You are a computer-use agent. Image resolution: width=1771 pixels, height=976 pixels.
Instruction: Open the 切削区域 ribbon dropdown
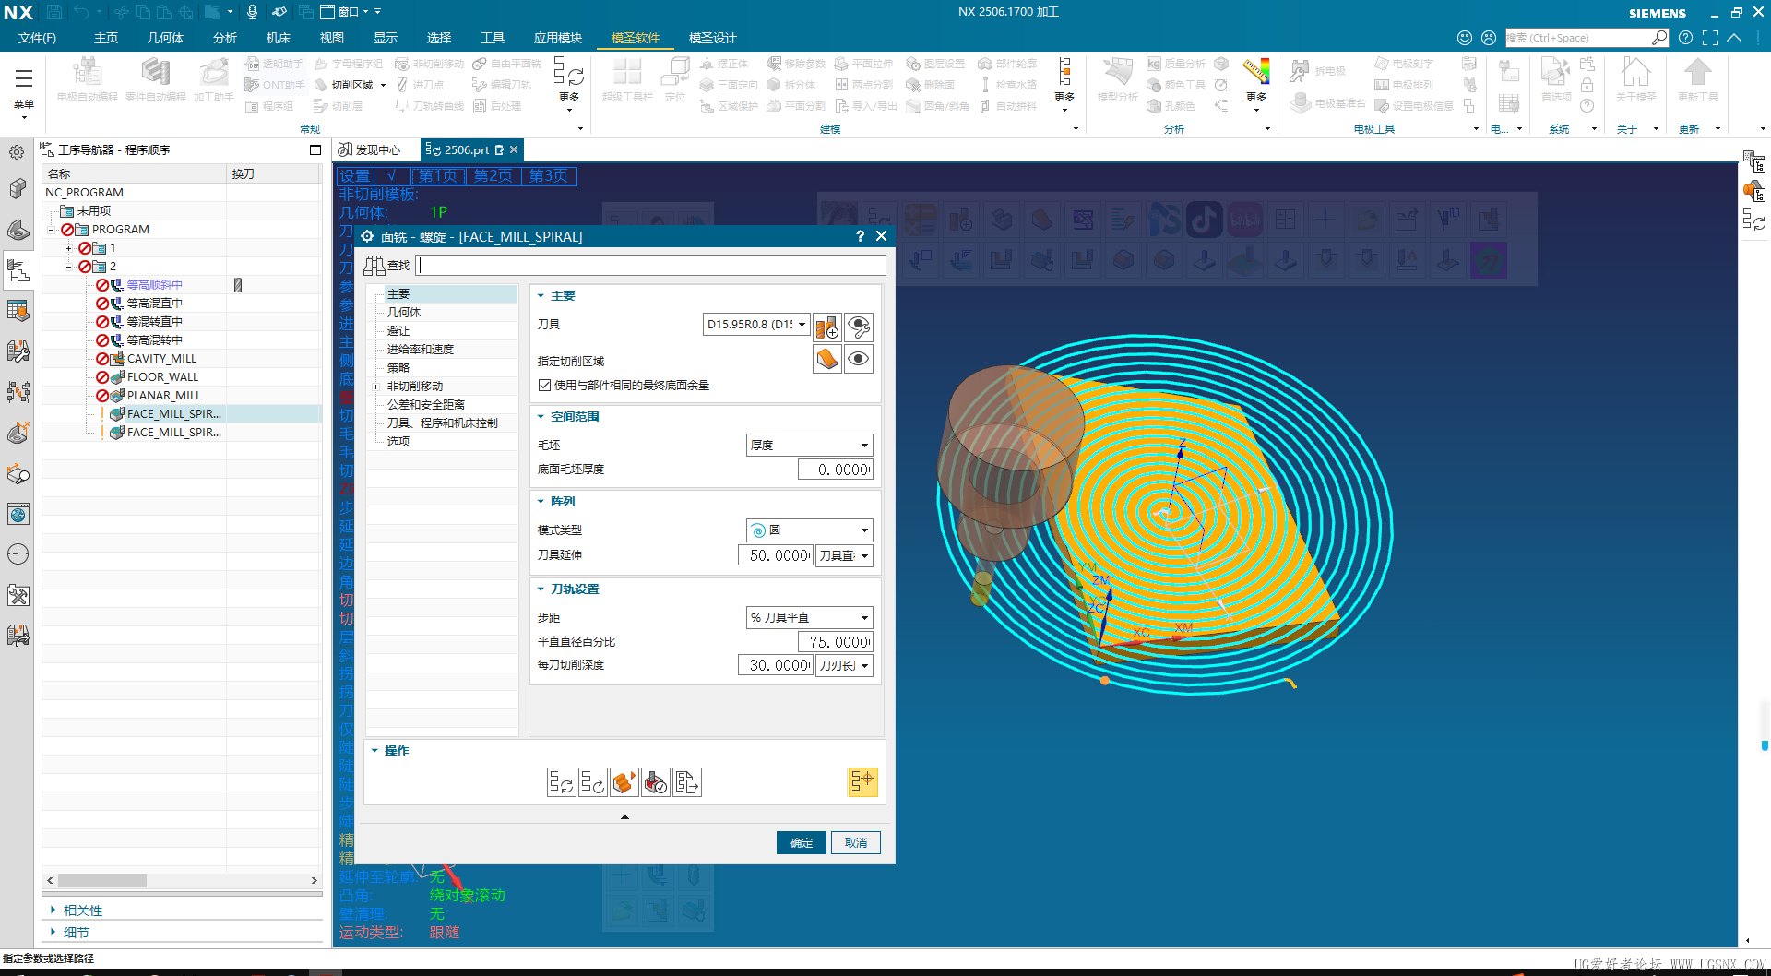click(383, 85)
